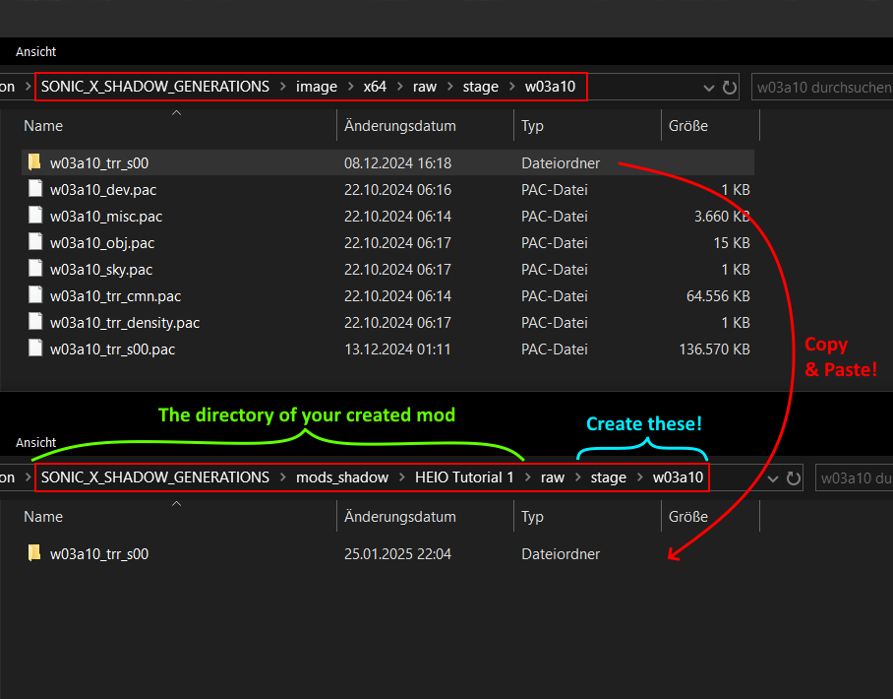This screenshot has height=699, width=893.
Task: Click SONIC_X_SHADOW_GENERATIONS breadcrumb in upper window
Action: (x=155, y=87)
